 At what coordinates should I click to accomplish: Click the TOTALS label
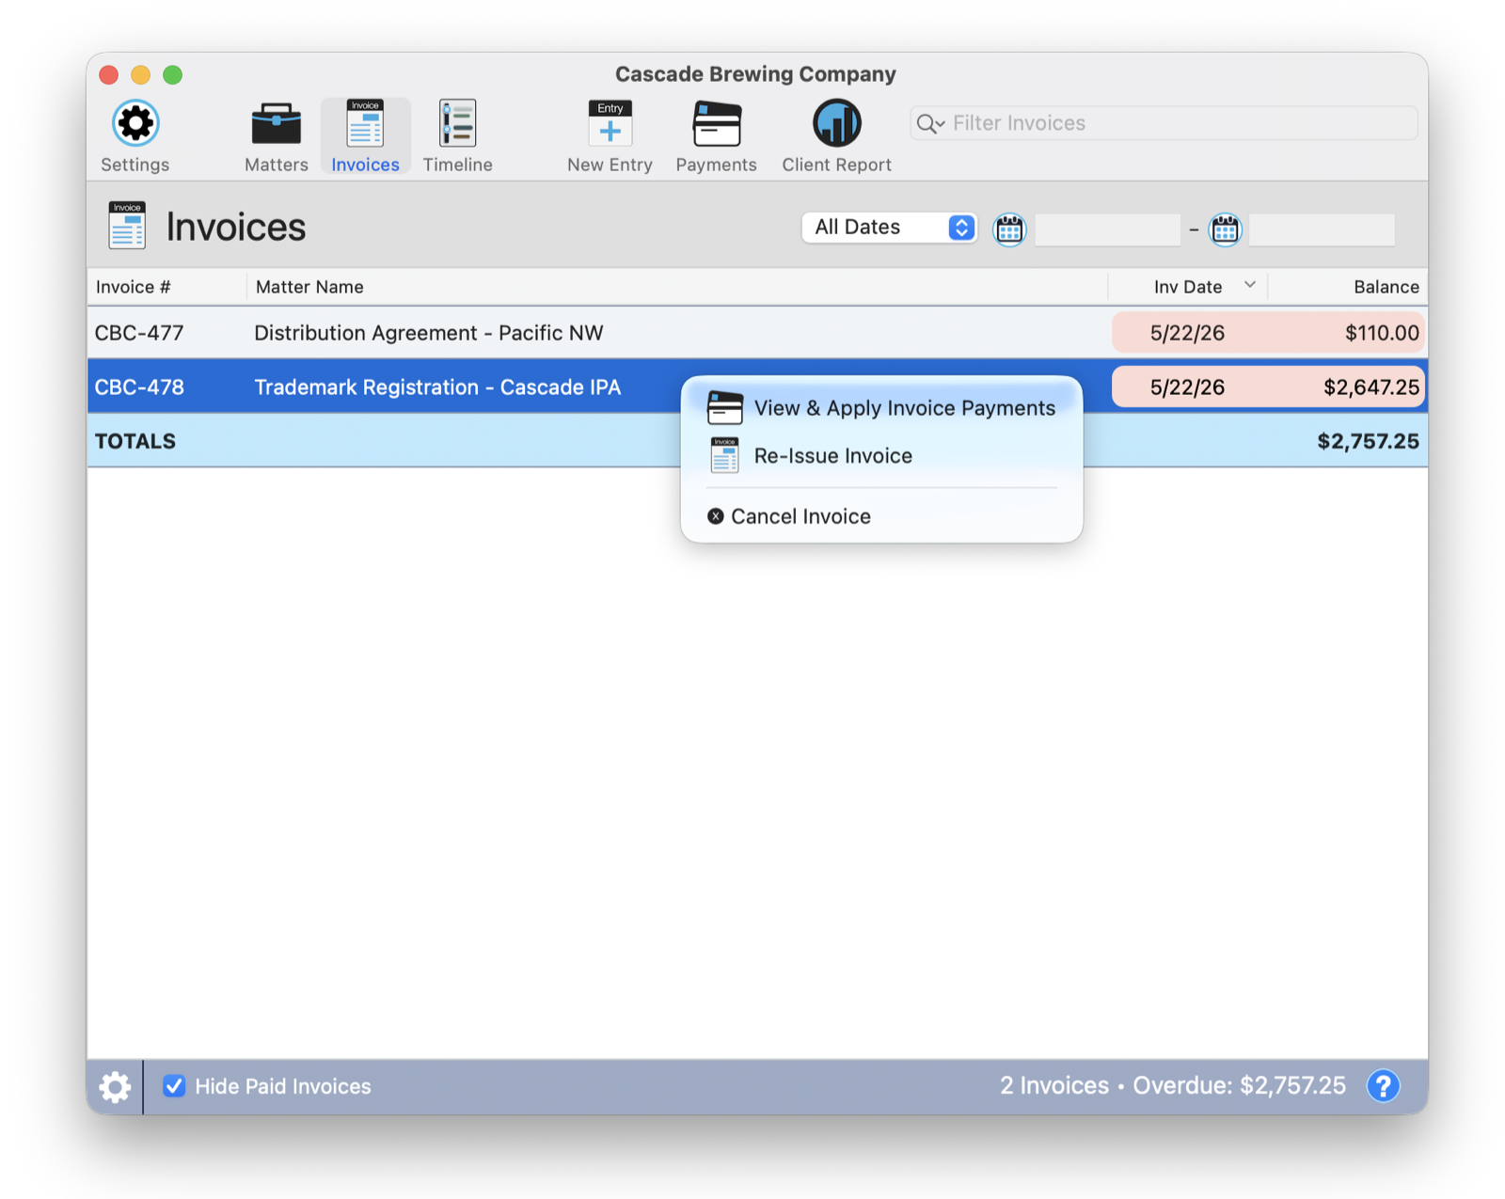[135, 441]
